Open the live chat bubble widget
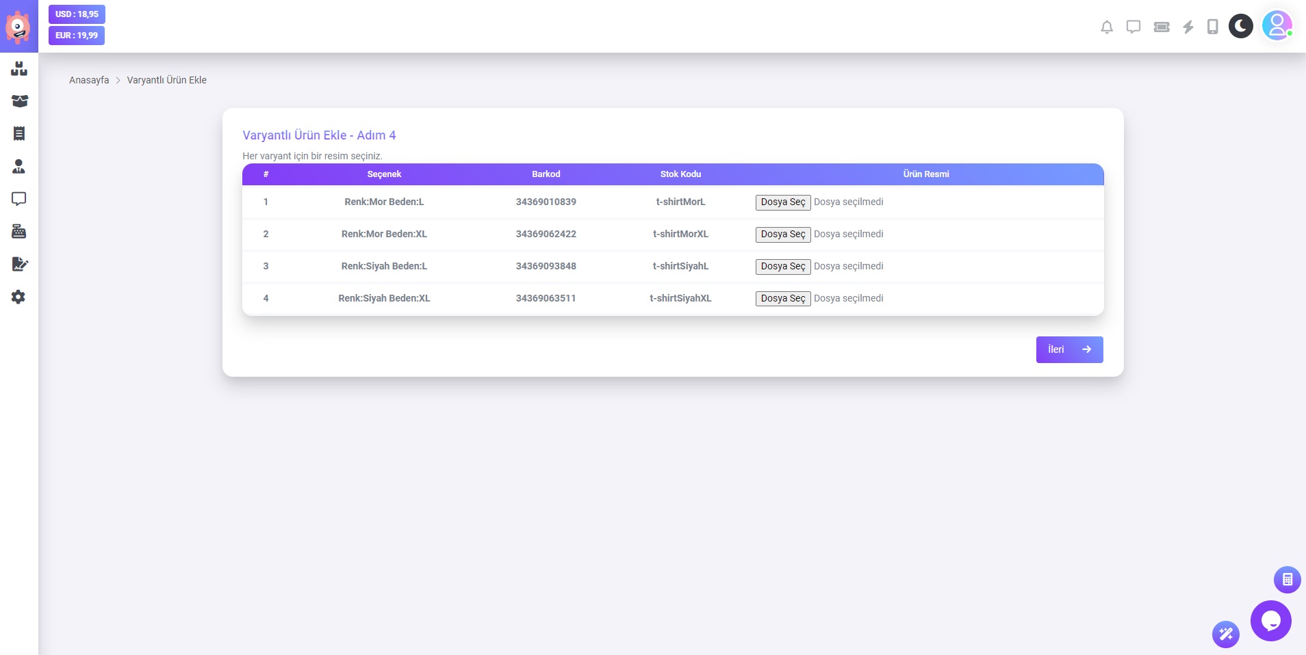1306x655 pixels. click(1270, 621)
